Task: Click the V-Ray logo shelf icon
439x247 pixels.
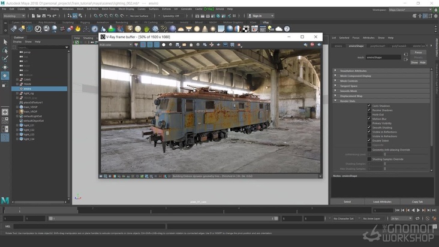Action: 38,28
